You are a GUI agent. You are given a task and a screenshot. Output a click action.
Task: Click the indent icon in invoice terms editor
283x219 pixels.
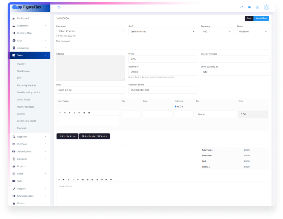(97, 180)
